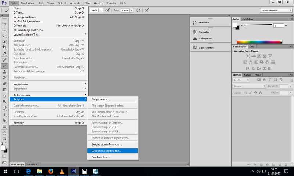This screenshot has height=176, width=294.
Task: Add a Photo Filter adjustment
Action: 262,62
